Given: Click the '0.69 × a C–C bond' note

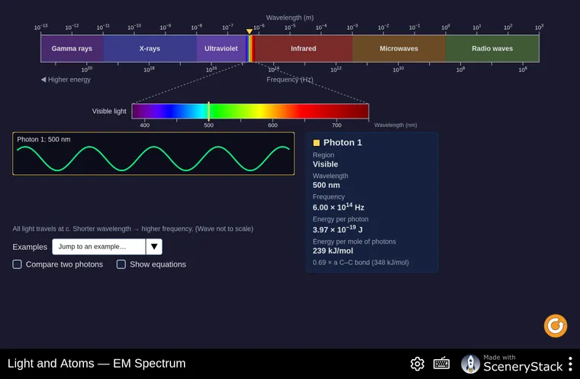Looking at the screenshot, I should pos(361,262).
